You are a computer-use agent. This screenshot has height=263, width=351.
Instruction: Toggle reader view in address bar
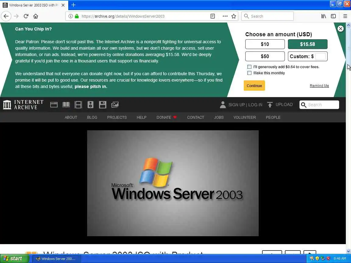coord(213,16)
